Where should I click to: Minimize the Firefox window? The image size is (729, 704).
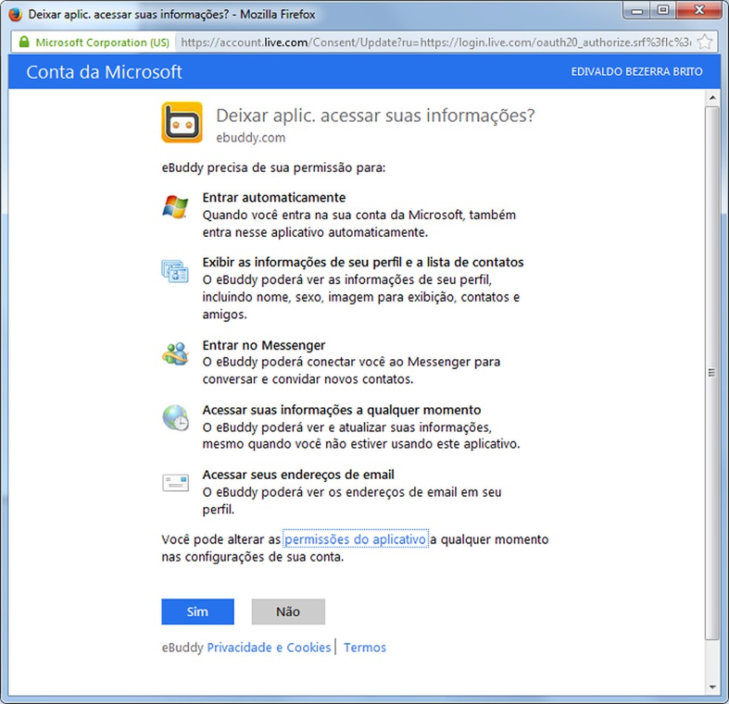point(637,10)
